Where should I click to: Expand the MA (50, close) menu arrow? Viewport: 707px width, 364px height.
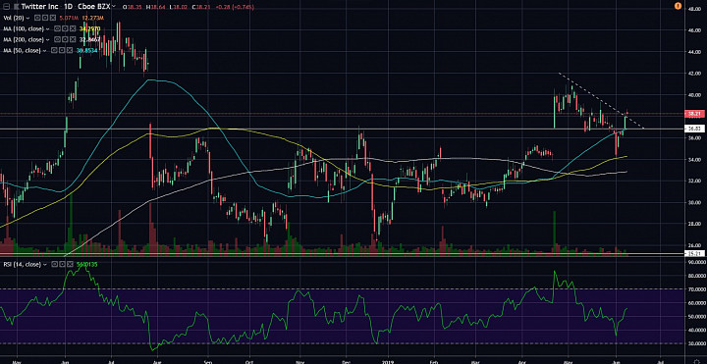click(44, 50)
